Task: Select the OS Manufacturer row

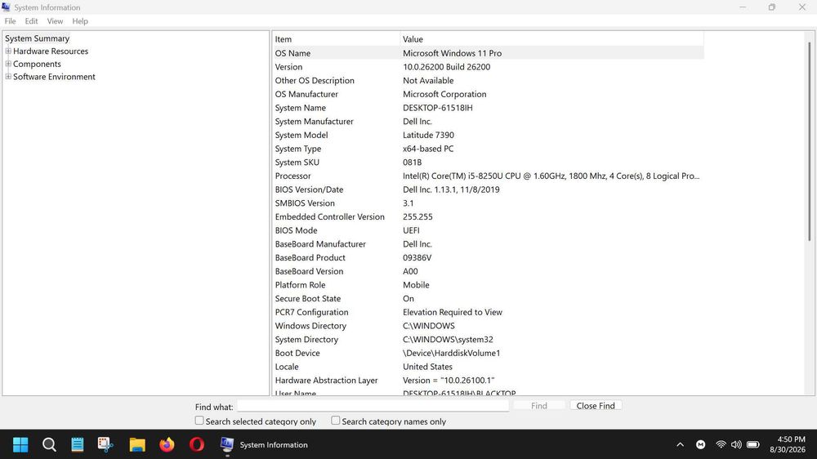Action: (489, 94)
